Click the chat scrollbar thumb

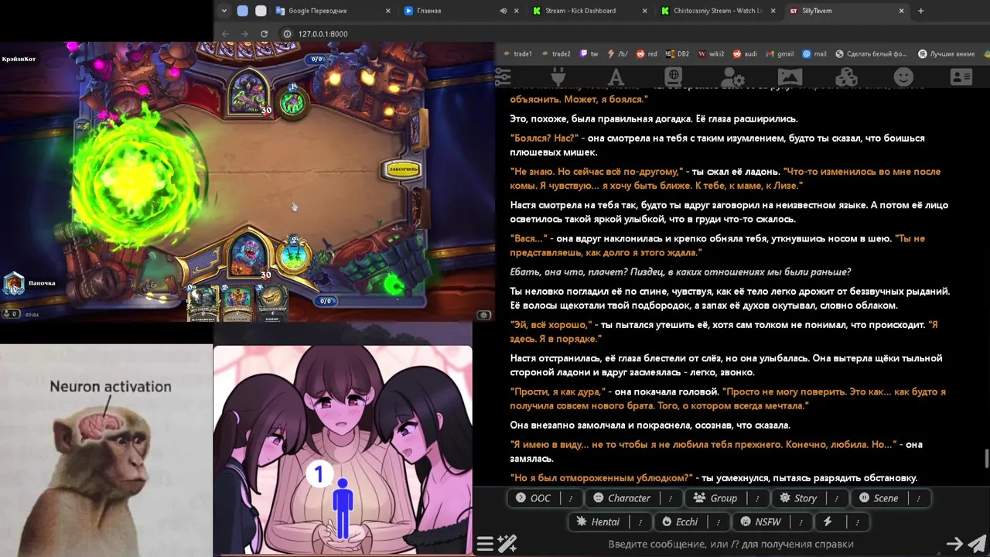pyautogui.click(x=986, y=459)
